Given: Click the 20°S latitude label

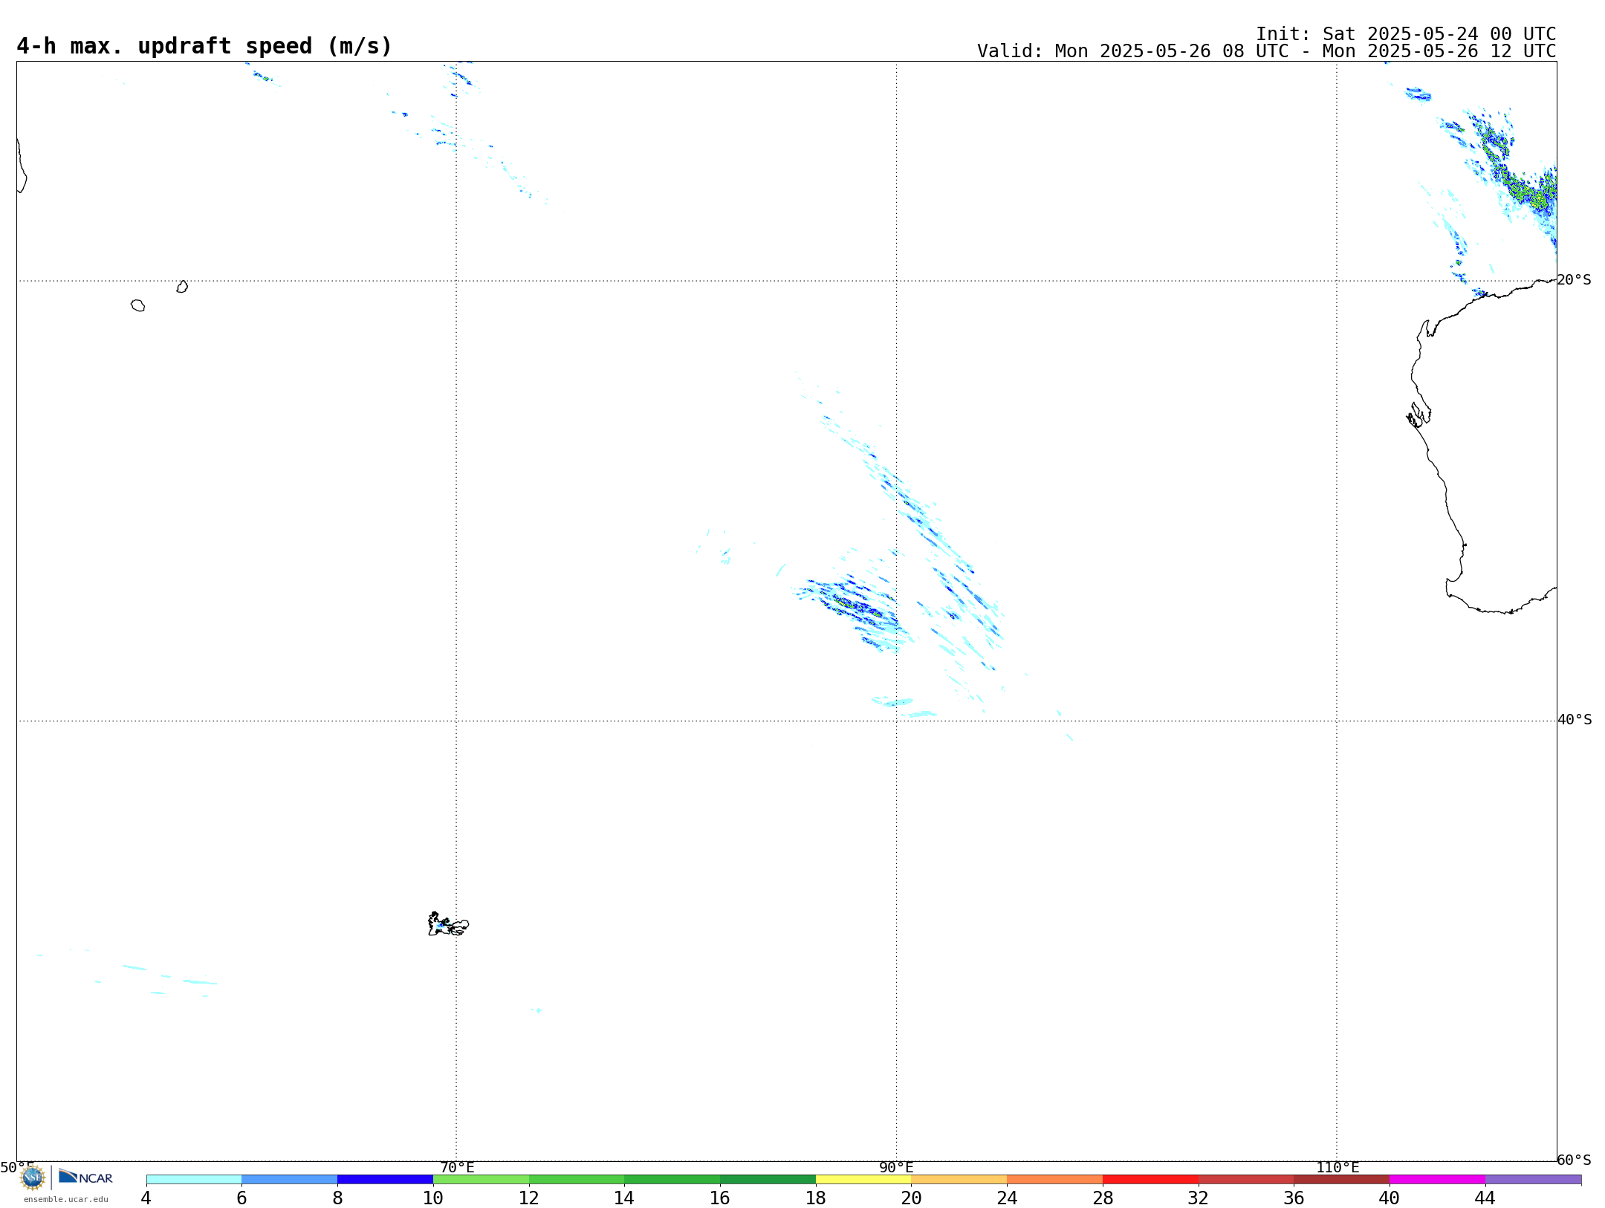Looking at the screenshot, I should click(1574, 280).
